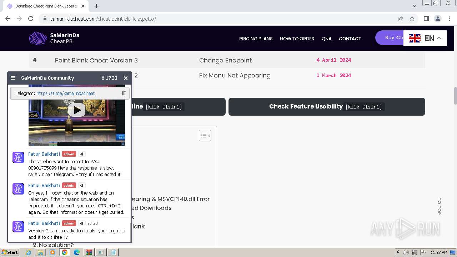The height and width of the screenshot is (257, 457).
Task: Open File Explorer from taskbar
Action: pos(40,252)
